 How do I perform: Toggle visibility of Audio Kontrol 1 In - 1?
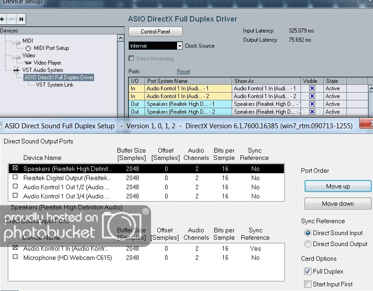click(312, 88)
